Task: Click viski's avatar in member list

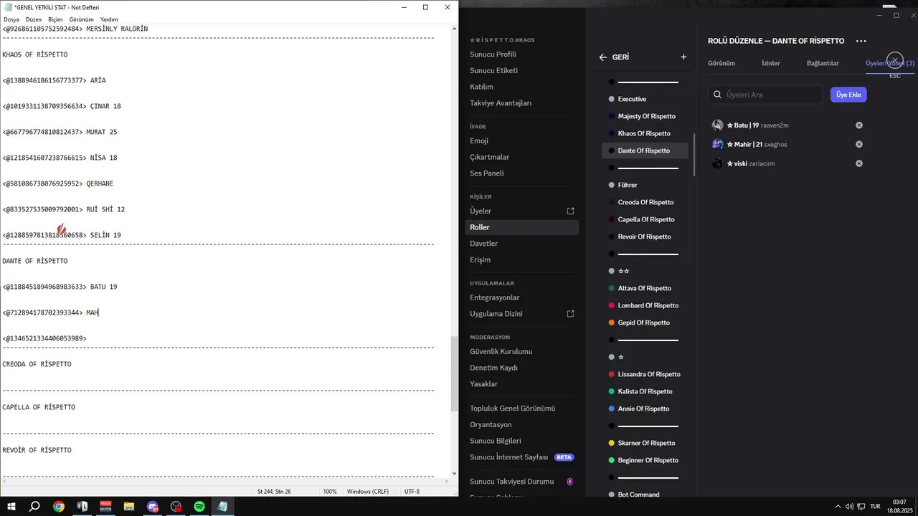Action: 717,163
